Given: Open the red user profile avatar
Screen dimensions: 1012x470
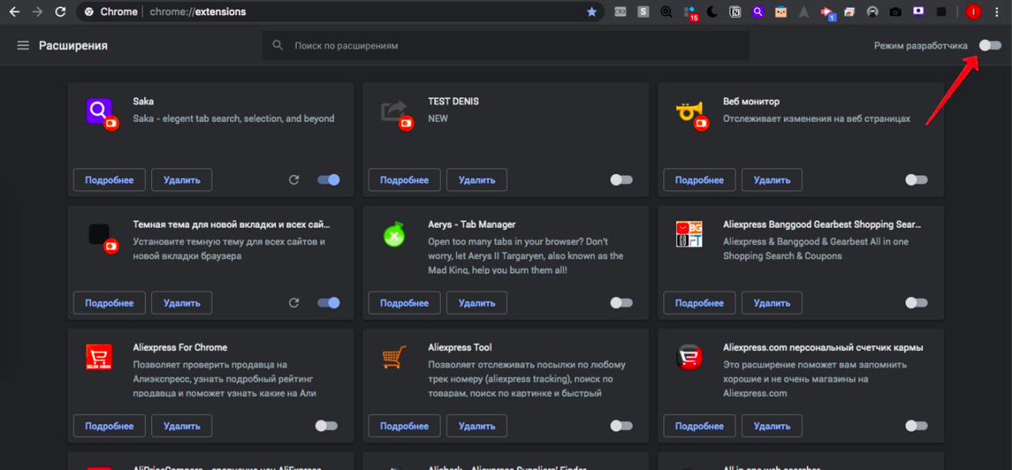Looking at the screenshot, I should pyautogui.click(x=973, y=12).
